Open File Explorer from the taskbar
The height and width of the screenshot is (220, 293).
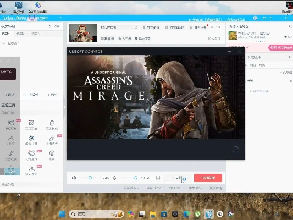(x=153, y=214)
